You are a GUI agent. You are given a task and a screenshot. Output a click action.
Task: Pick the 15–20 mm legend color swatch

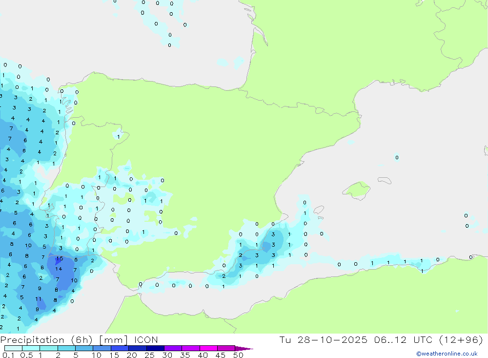(x=120, y=348)
